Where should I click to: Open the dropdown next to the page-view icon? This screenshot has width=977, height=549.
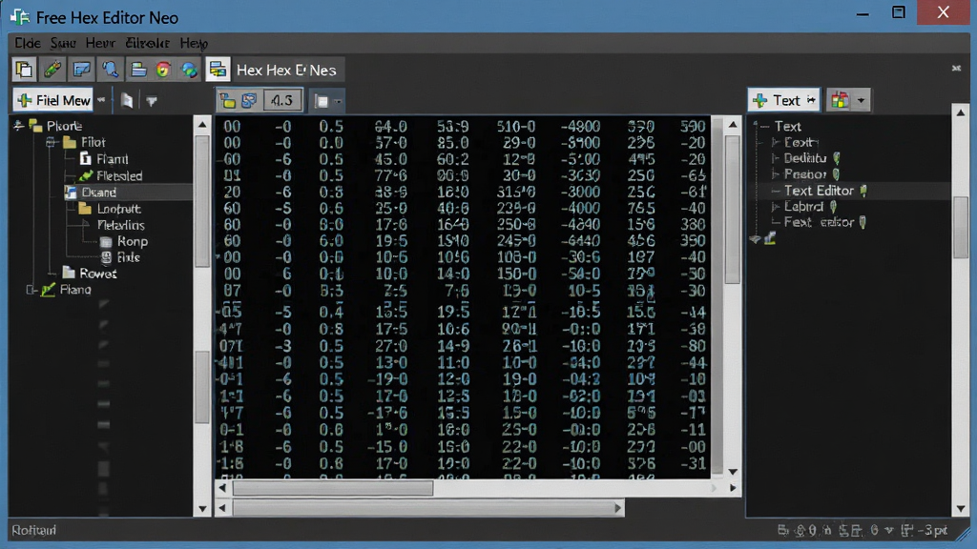tap(338, 101)
